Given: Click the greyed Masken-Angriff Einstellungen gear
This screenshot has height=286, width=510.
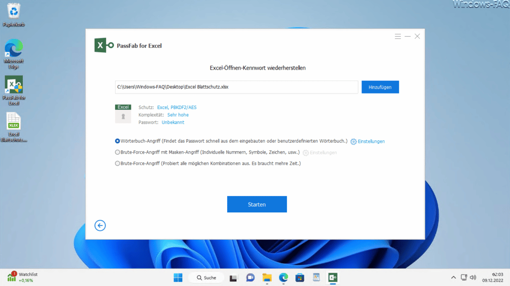Looking at the screenshot, I should pyautogui.click(x=305, y=153).
